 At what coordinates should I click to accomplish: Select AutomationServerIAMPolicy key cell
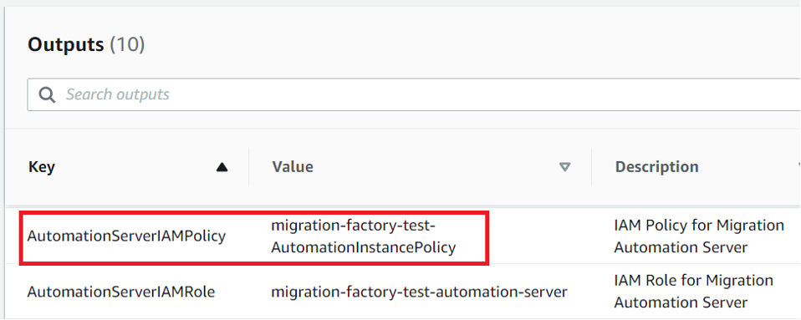click(x=126, y=236)
